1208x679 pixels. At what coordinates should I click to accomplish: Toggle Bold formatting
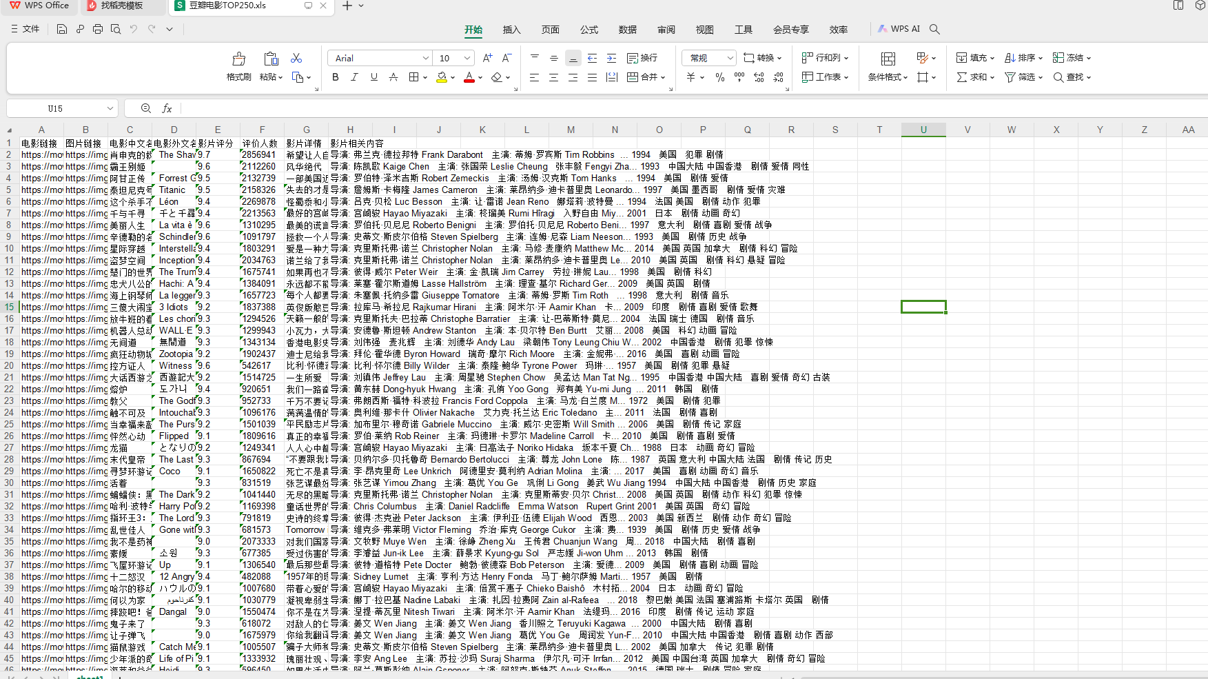click(336, 77)
